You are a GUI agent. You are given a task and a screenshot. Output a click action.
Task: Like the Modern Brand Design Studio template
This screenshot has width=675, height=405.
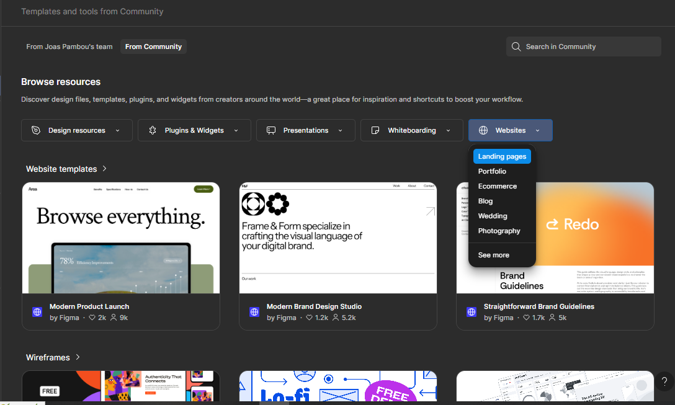tap(309, 317)
